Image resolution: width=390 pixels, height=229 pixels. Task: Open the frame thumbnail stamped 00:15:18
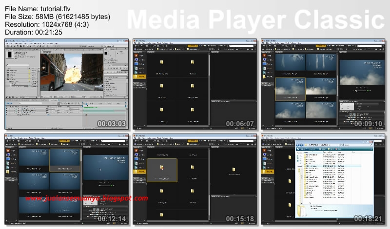(x=195, y=179)
